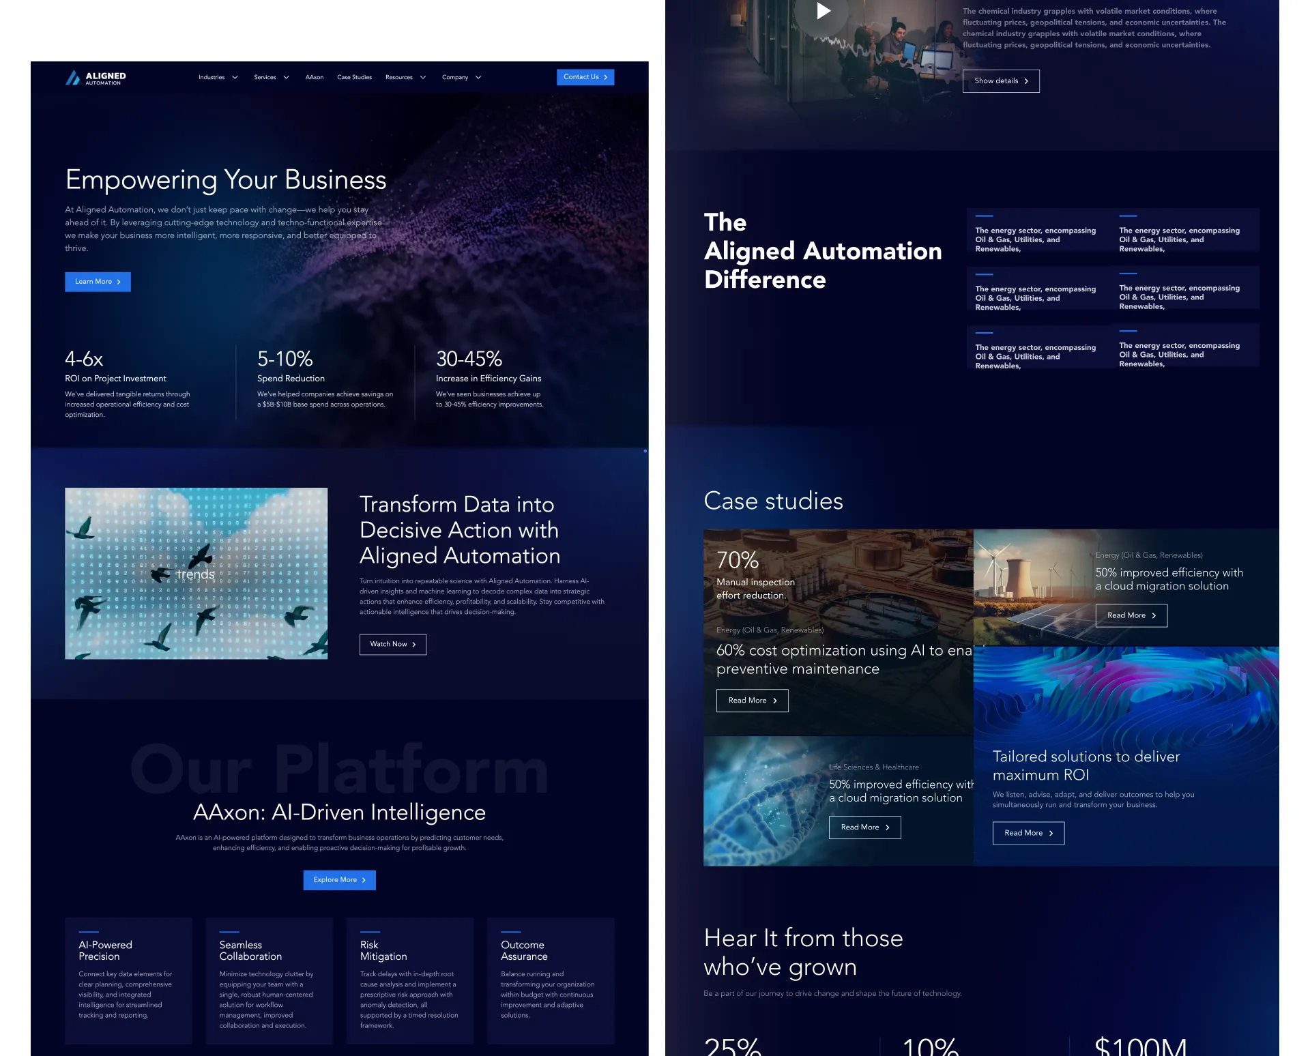Expand the Resources dropdown chevron
Image resolution: width=1310 pixels, height=1056 pixels.
pos(423,78)
